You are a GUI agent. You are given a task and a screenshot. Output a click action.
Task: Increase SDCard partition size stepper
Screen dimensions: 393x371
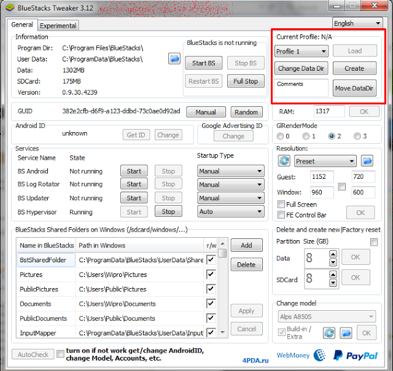(333, 275)
